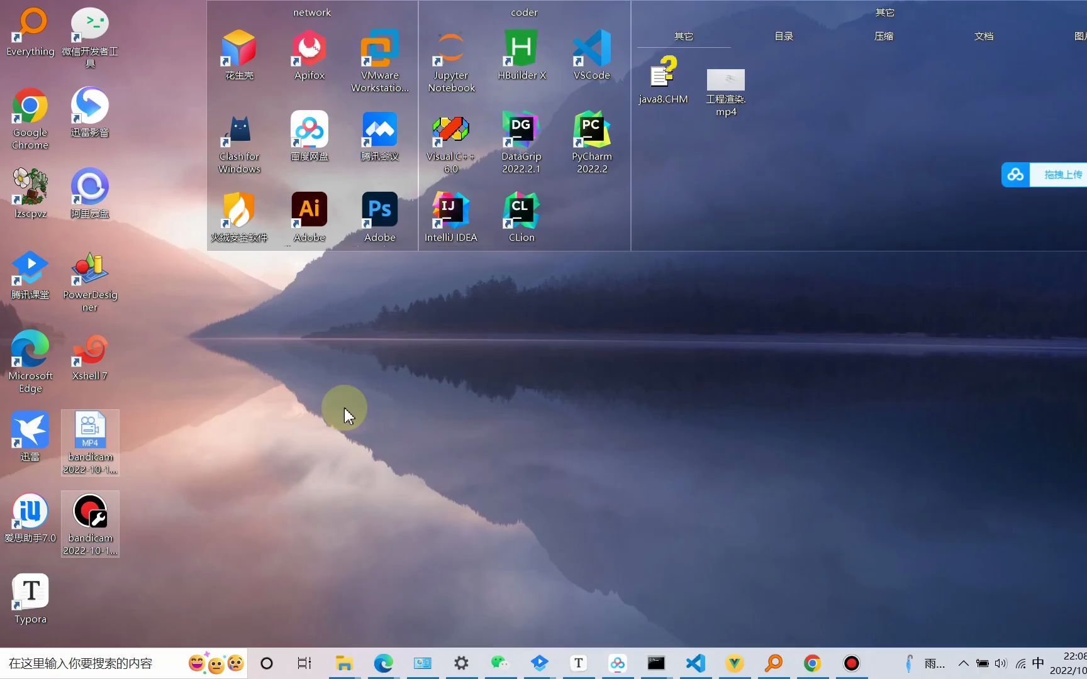Viewport: 1087px width, 679px height.
Task: Click the Cortana circle on the taskbar
Action: 267,663
